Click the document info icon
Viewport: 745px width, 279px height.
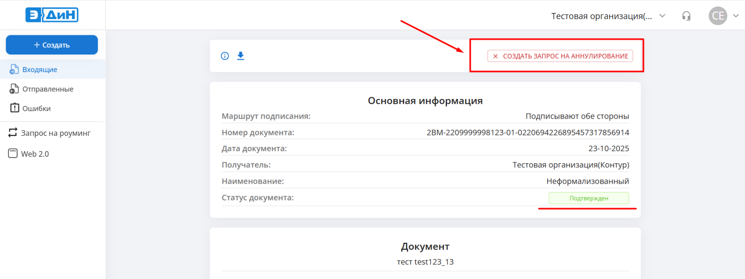click(x=225, y=56)
